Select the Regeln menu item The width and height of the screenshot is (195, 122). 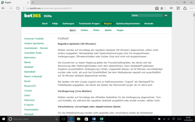[x=108, y=24]
